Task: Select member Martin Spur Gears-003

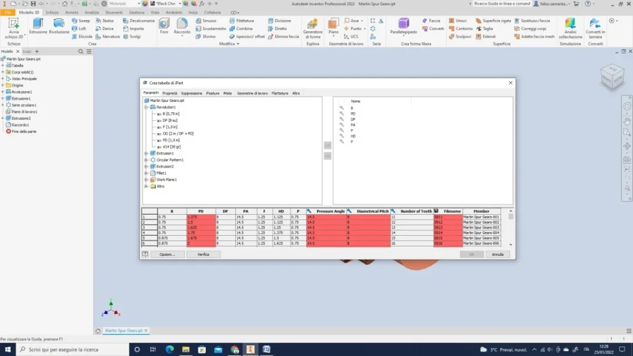Action: click(x=482, y=228)
